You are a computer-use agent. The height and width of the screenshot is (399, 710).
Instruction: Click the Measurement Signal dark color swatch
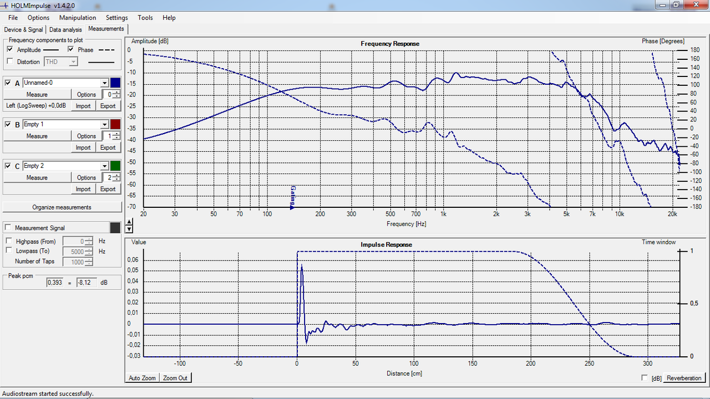pyautogui.click(x=115, y=228)
